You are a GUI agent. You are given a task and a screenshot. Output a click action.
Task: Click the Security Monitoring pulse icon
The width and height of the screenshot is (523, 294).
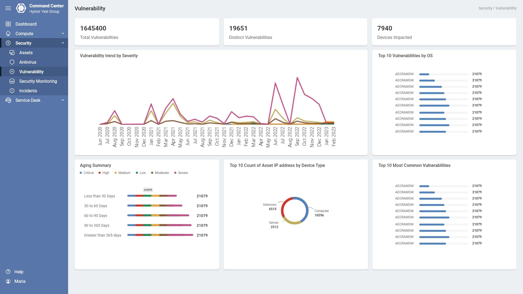12,81
